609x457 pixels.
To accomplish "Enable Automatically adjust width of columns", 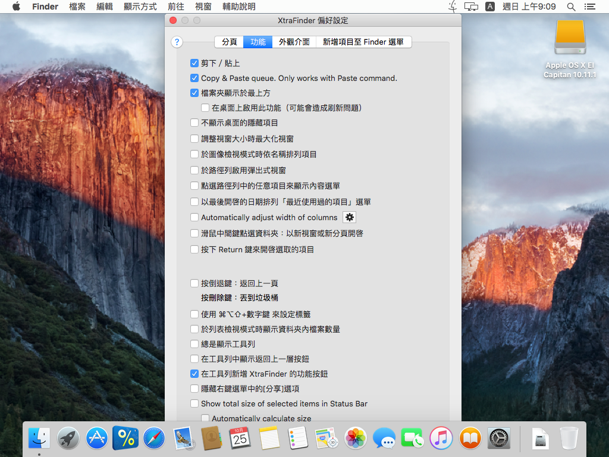I will click(x=194, y=217).
